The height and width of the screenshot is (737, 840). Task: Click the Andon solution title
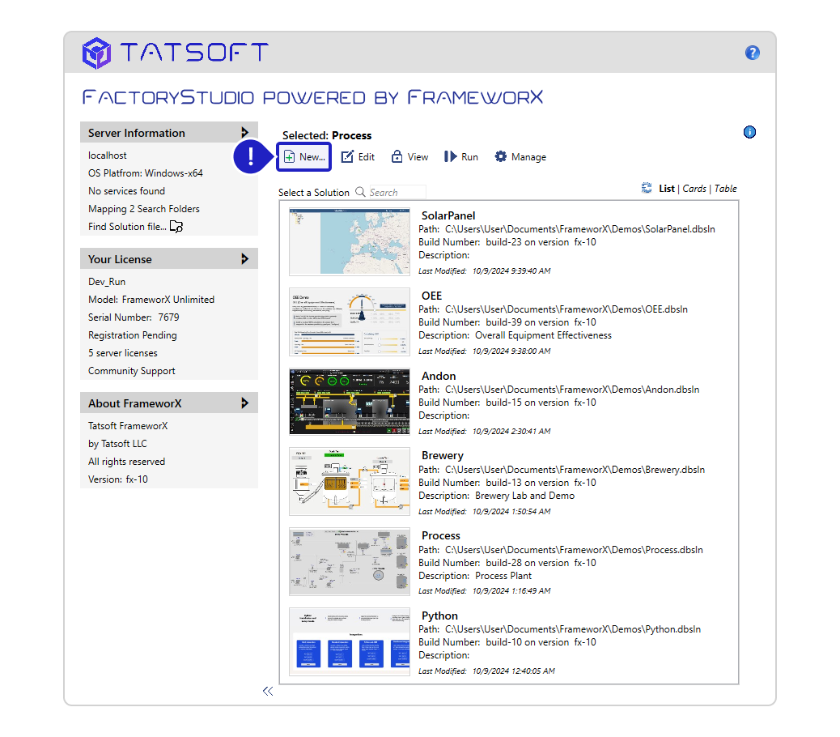439,376
